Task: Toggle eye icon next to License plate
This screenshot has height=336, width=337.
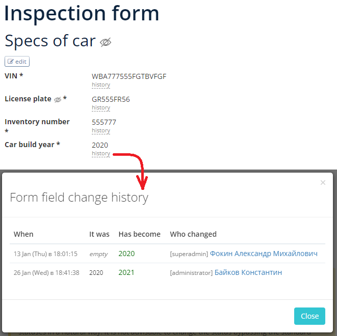Action: tap(58, 100)
